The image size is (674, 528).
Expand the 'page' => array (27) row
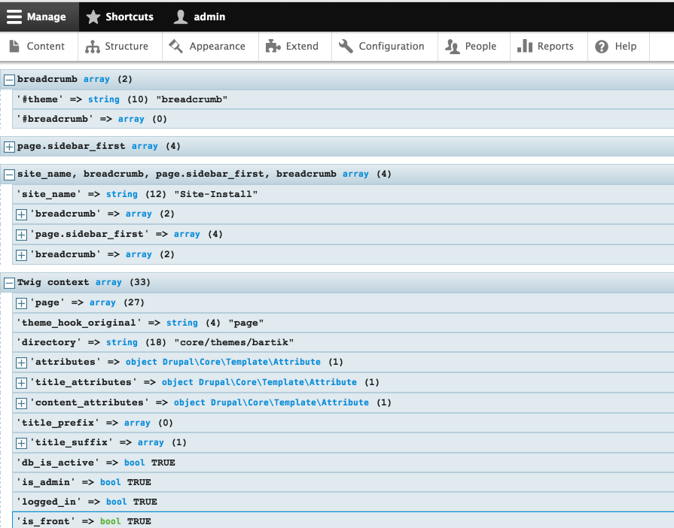(21, 303)
